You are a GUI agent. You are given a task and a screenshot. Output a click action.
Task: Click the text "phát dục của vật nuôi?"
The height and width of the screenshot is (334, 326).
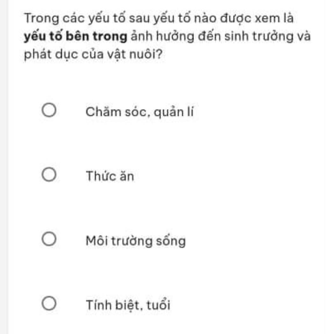[x=93, y=55]
